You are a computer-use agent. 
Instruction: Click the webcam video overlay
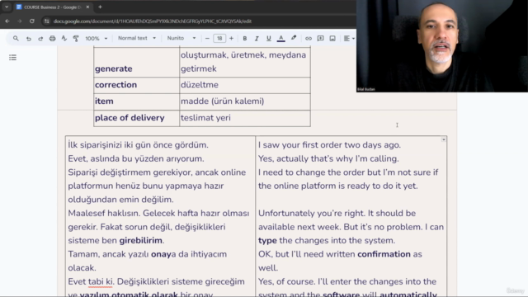point(442,46)
